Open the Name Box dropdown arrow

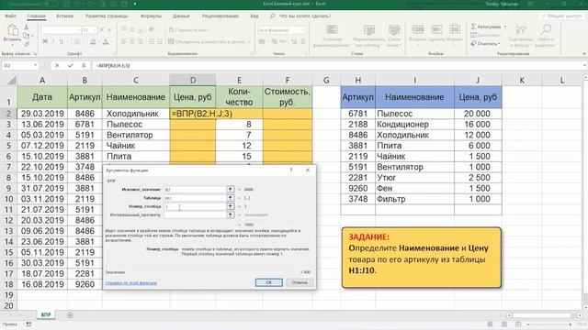coord(35,65)
